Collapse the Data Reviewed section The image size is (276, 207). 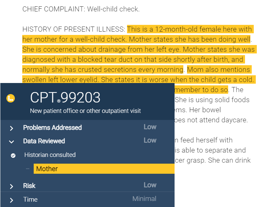(x=44, y=141)
